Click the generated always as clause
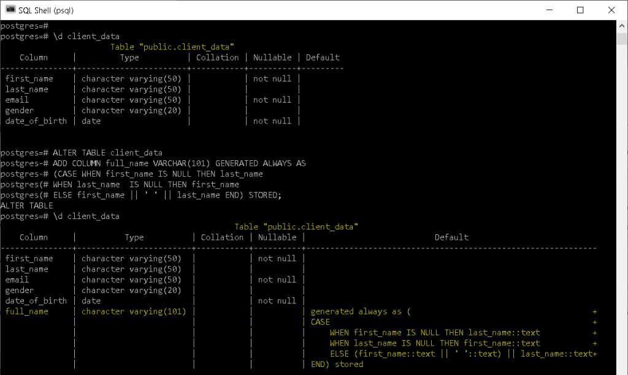The image size is (628, 375). pos(358,311)
